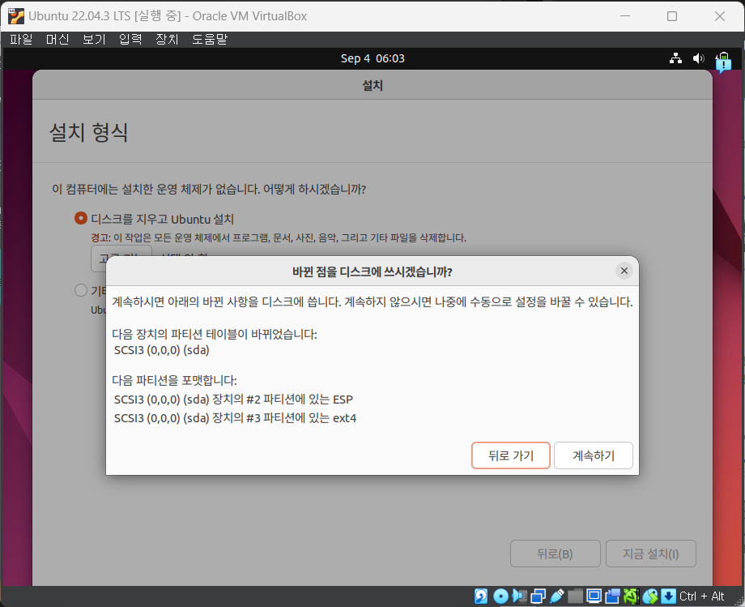
Task: Click the line mentioning #3 파티션 ext4
Action: point(235,418)
